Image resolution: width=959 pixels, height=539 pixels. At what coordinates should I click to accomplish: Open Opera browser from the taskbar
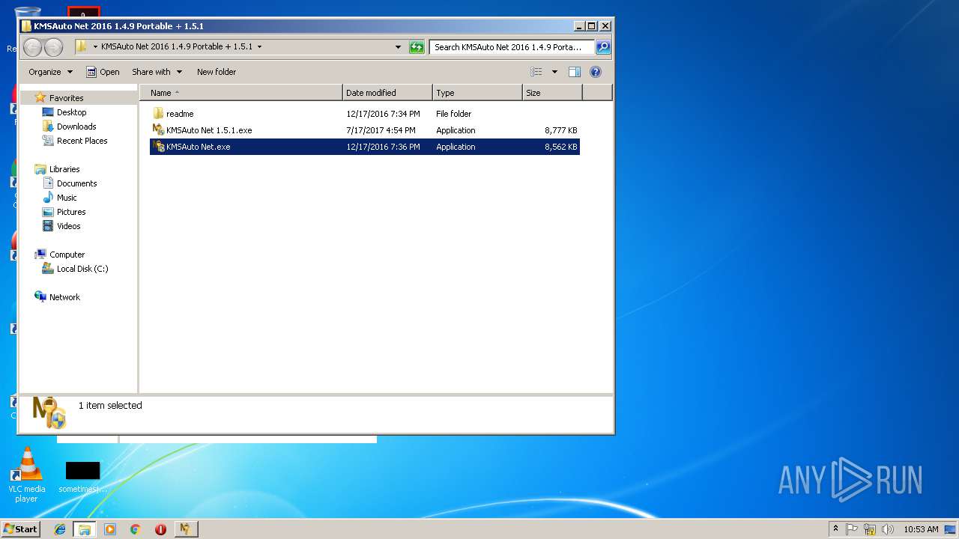coord(160,529)
